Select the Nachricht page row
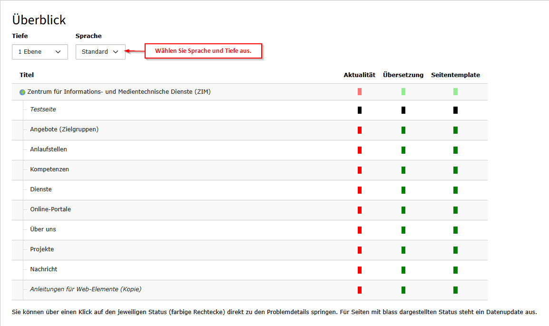 pyautogui.click(x=44, y=269)
